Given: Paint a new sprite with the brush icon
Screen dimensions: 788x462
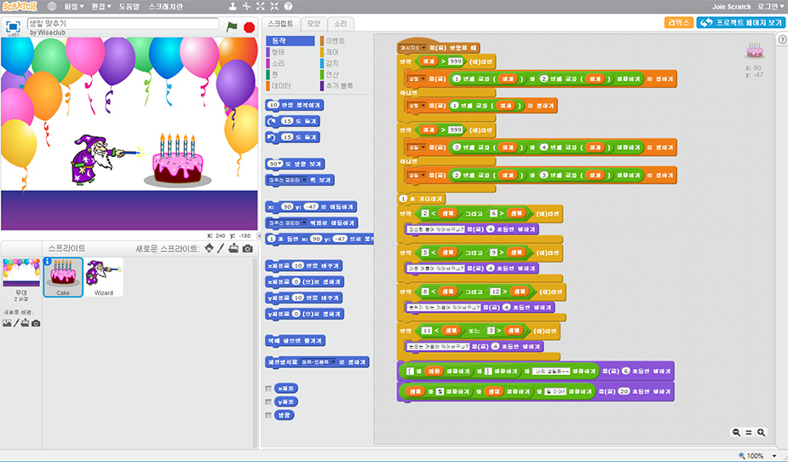Looking at the screenshot, I should tap(221, 248).
